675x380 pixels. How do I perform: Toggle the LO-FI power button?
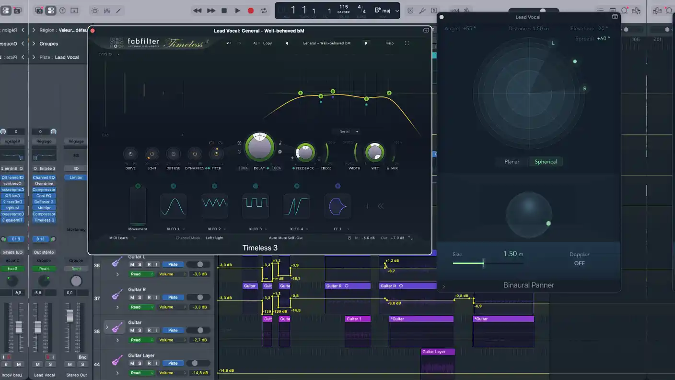152,154
